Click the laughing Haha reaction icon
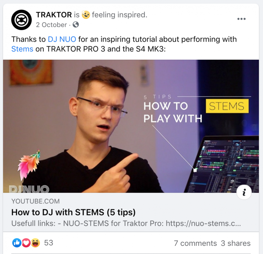The image size is (263, 254). pyautogui.click(x=35, y=243)
